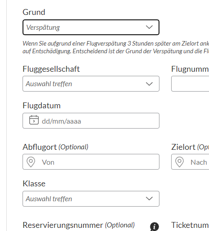Click the Klasse label
The width and height of the screenshot is (209, 231).
click(34, 184)
